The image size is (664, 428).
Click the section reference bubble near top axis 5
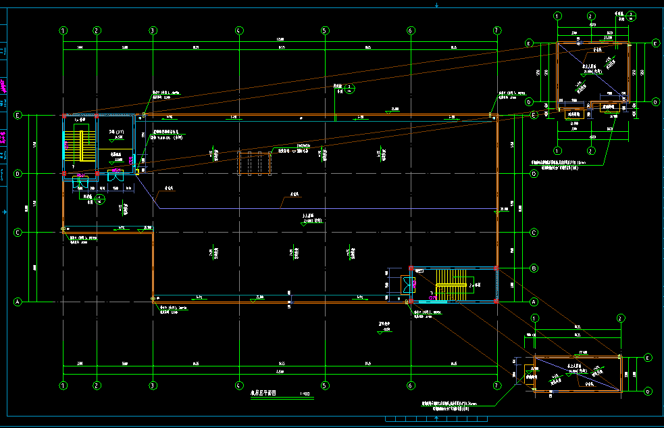click(351, 87)
